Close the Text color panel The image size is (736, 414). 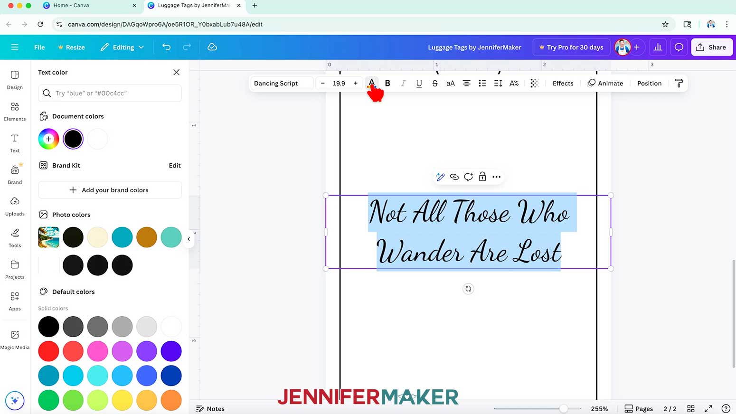coord(176,72)
